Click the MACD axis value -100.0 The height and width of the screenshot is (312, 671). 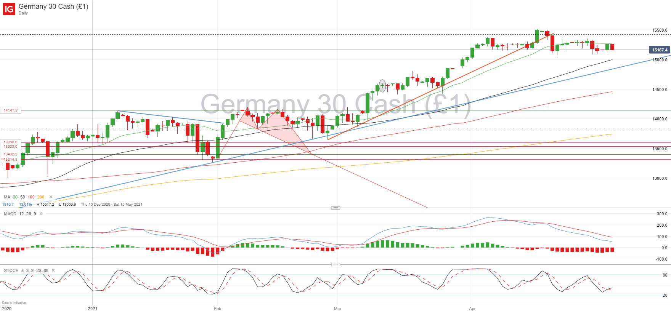click(x=661, y=259)
